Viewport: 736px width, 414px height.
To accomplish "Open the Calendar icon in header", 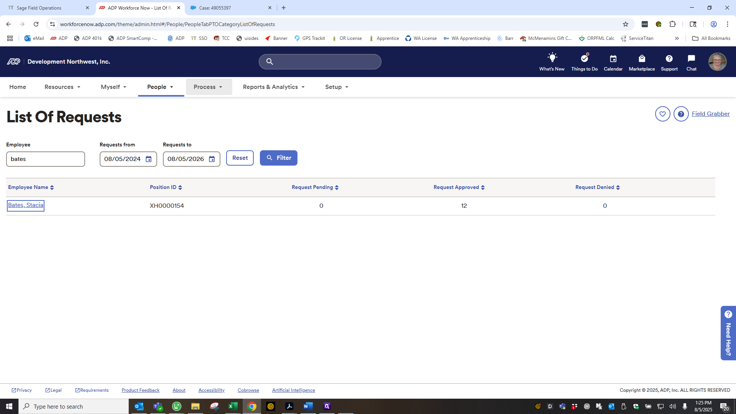I will [x=613, y=59].
